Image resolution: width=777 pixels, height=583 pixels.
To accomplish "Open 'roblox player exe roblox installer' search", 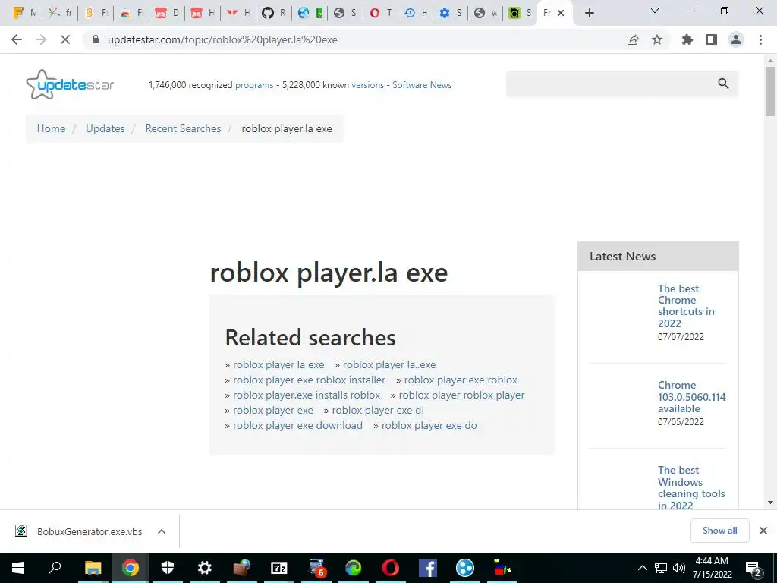I will tap(310, 380).
